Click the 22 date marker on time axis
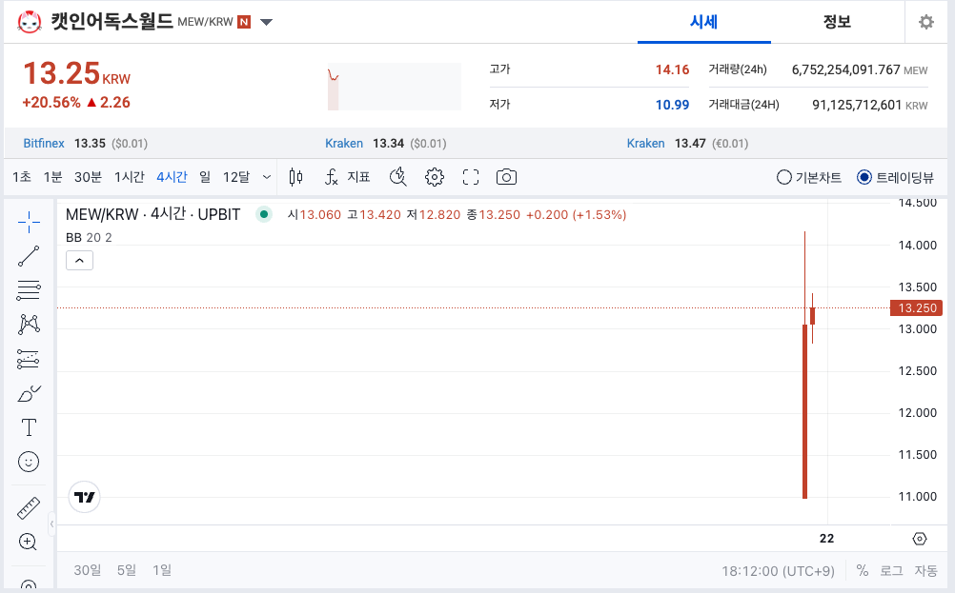 pyautogui.click(x=826, y=538)
